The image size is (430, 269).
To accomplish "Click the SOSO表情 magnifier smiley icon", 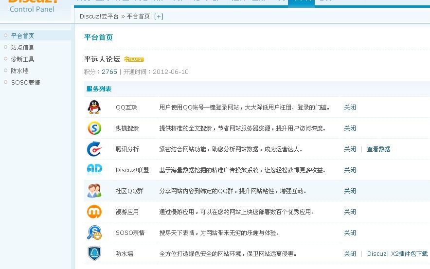I will (94, 233).
